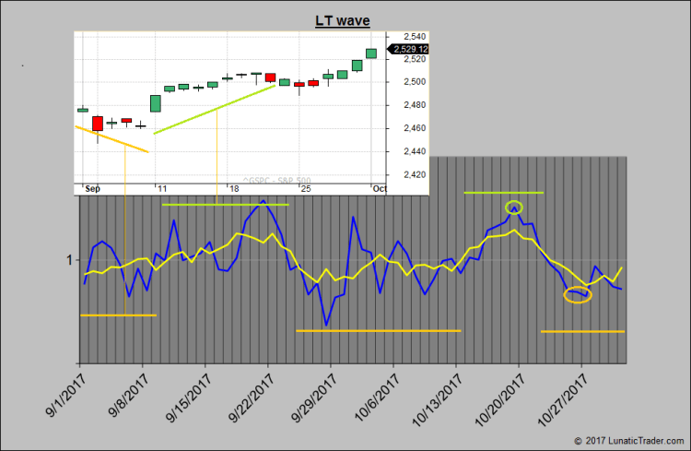Screen dimensions: 691x451
Task: Click the 2,500 price axis label
Action: [x=414, y=81]
